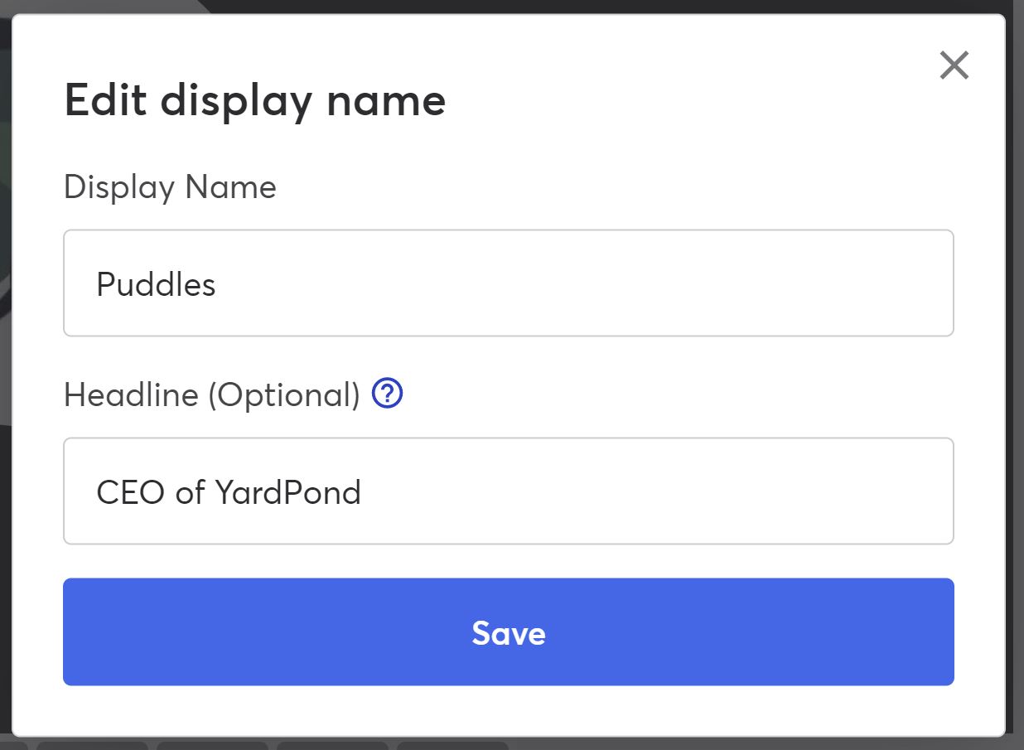Click the word 'Edit' in dialog title
This screenshot has height=750, width=1024.
coord(106,99)
